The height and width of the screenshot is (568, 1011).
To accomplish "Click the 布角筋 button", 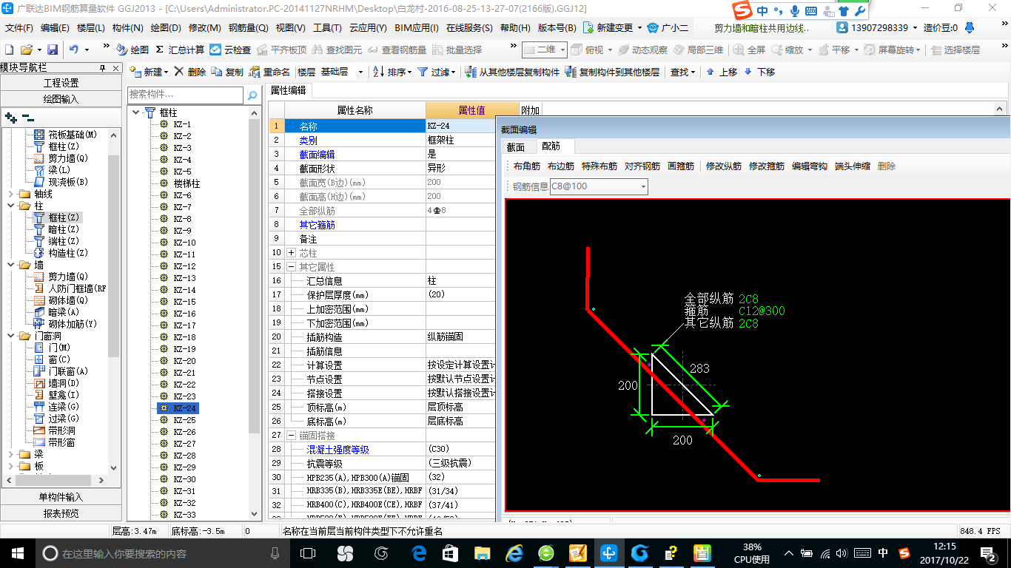I will click(527, 166).
